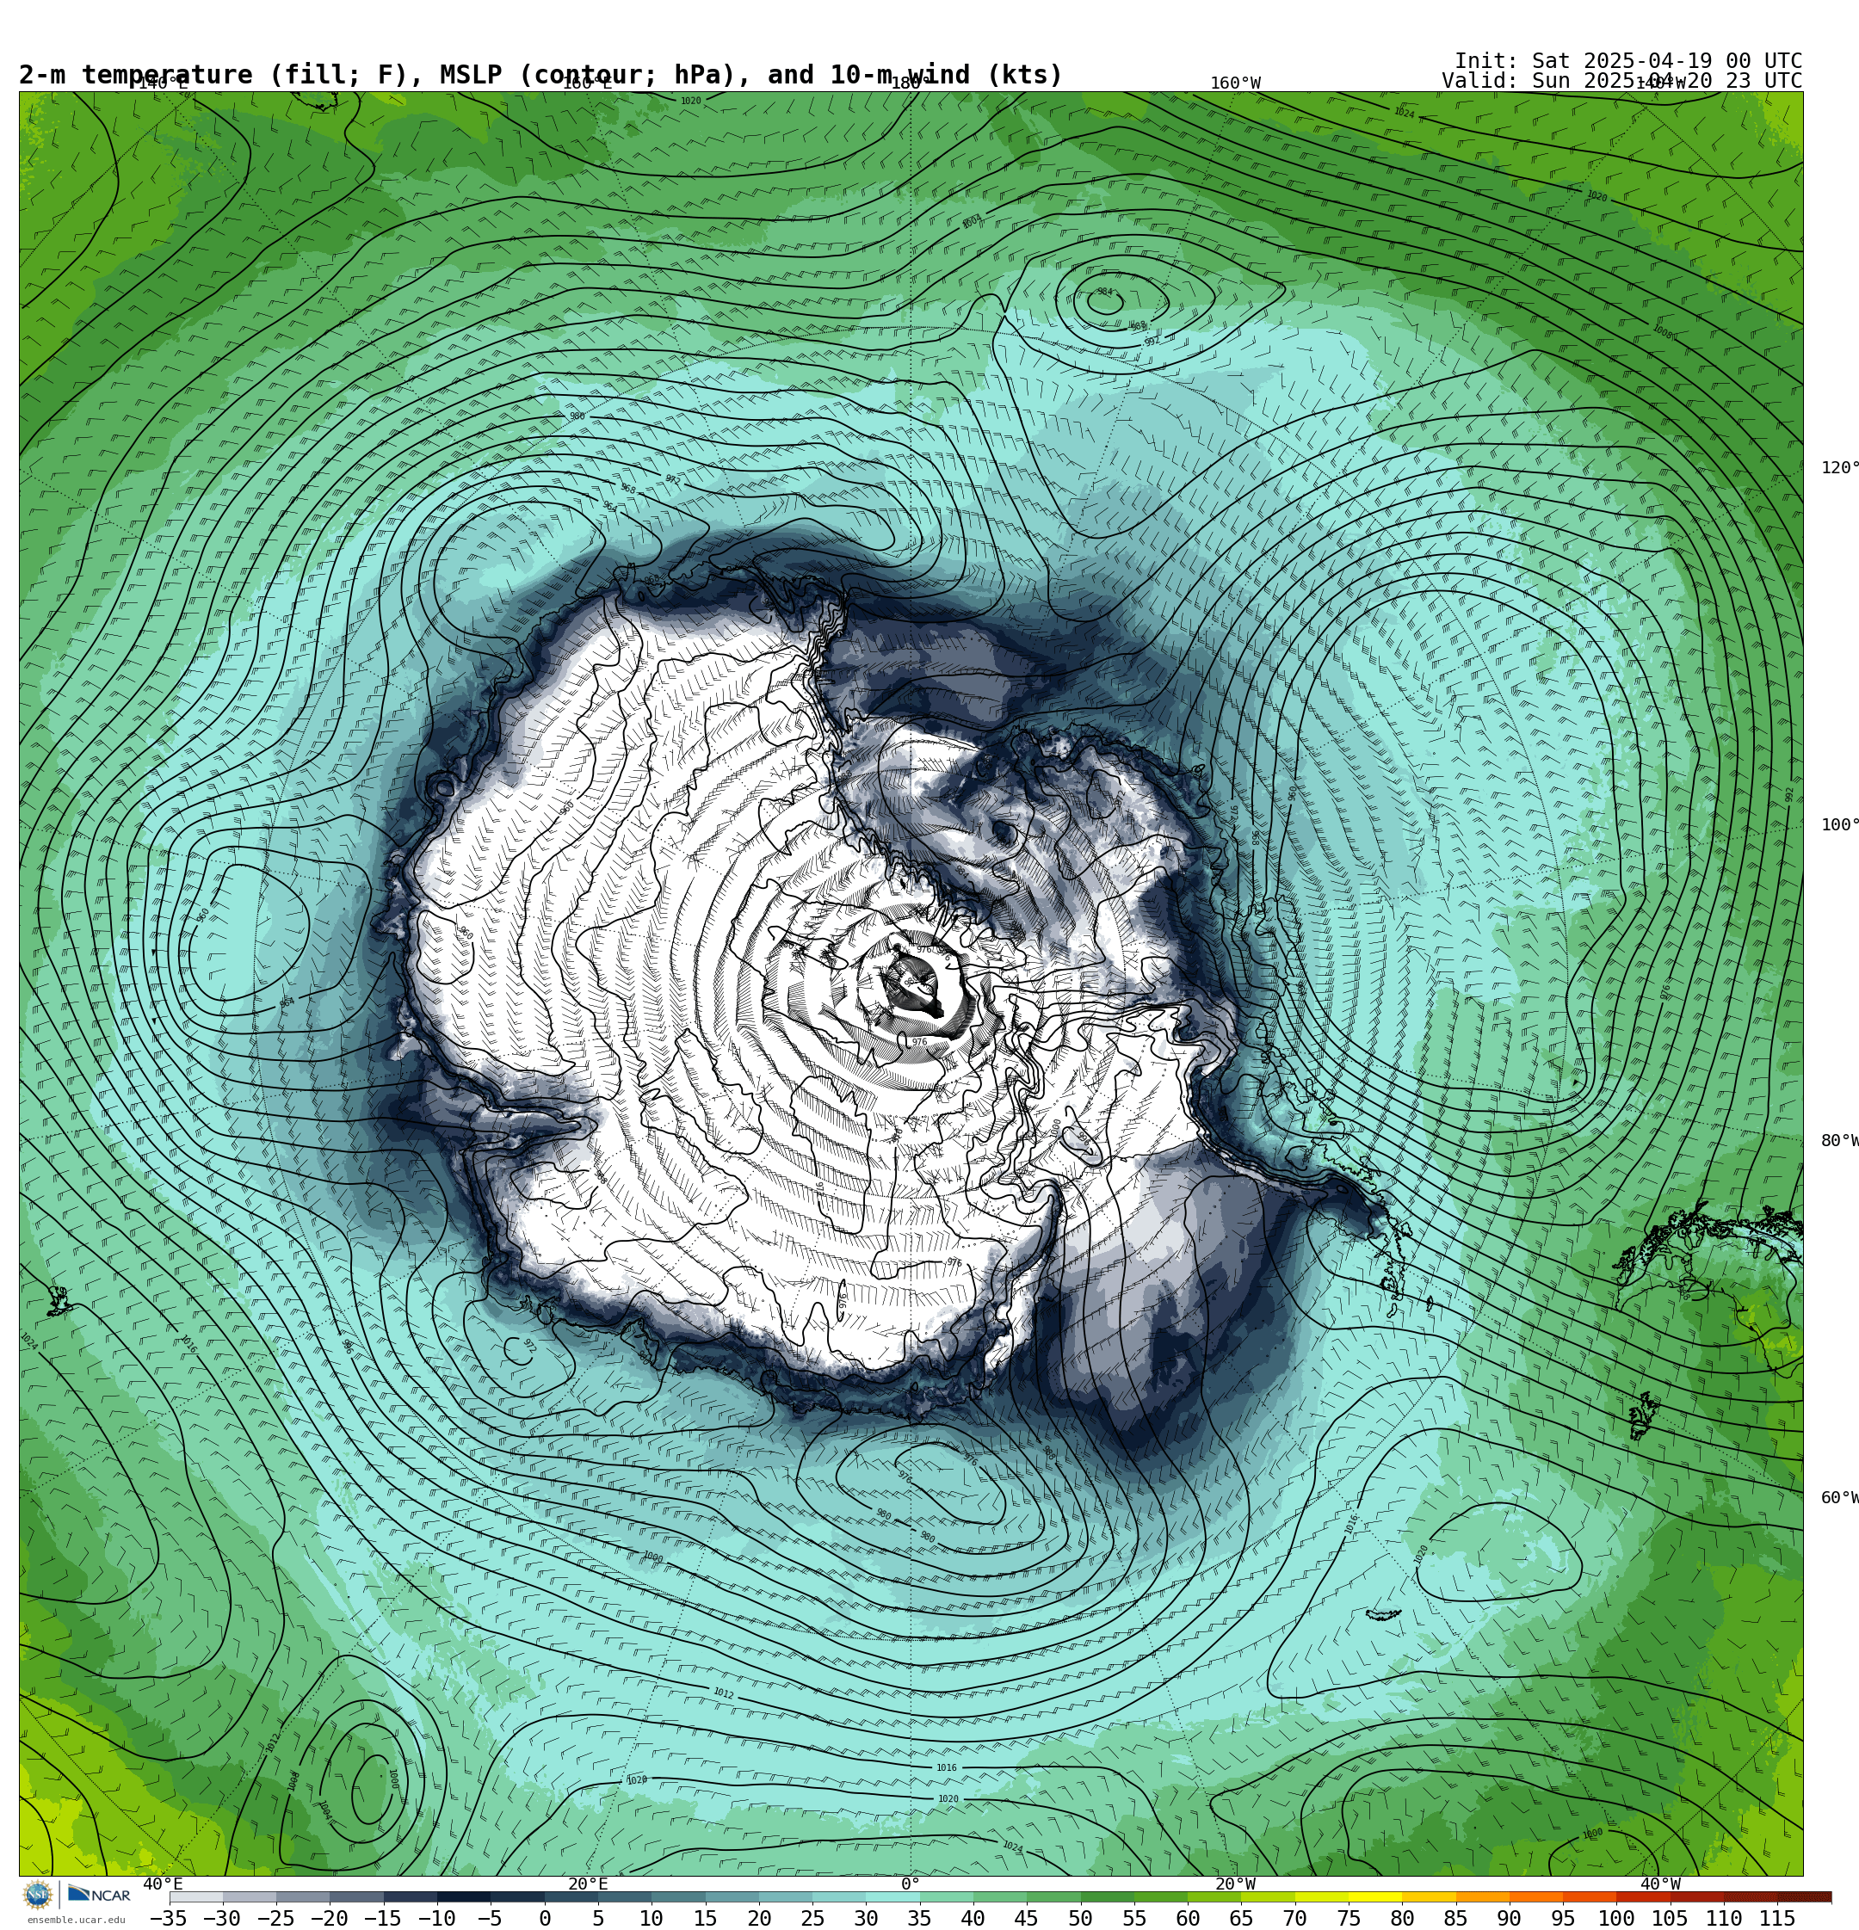Screen dimensions: 1859x1930
Task: Pick the colorbar swatch between 10 and 15
Action: point(678,1896)
